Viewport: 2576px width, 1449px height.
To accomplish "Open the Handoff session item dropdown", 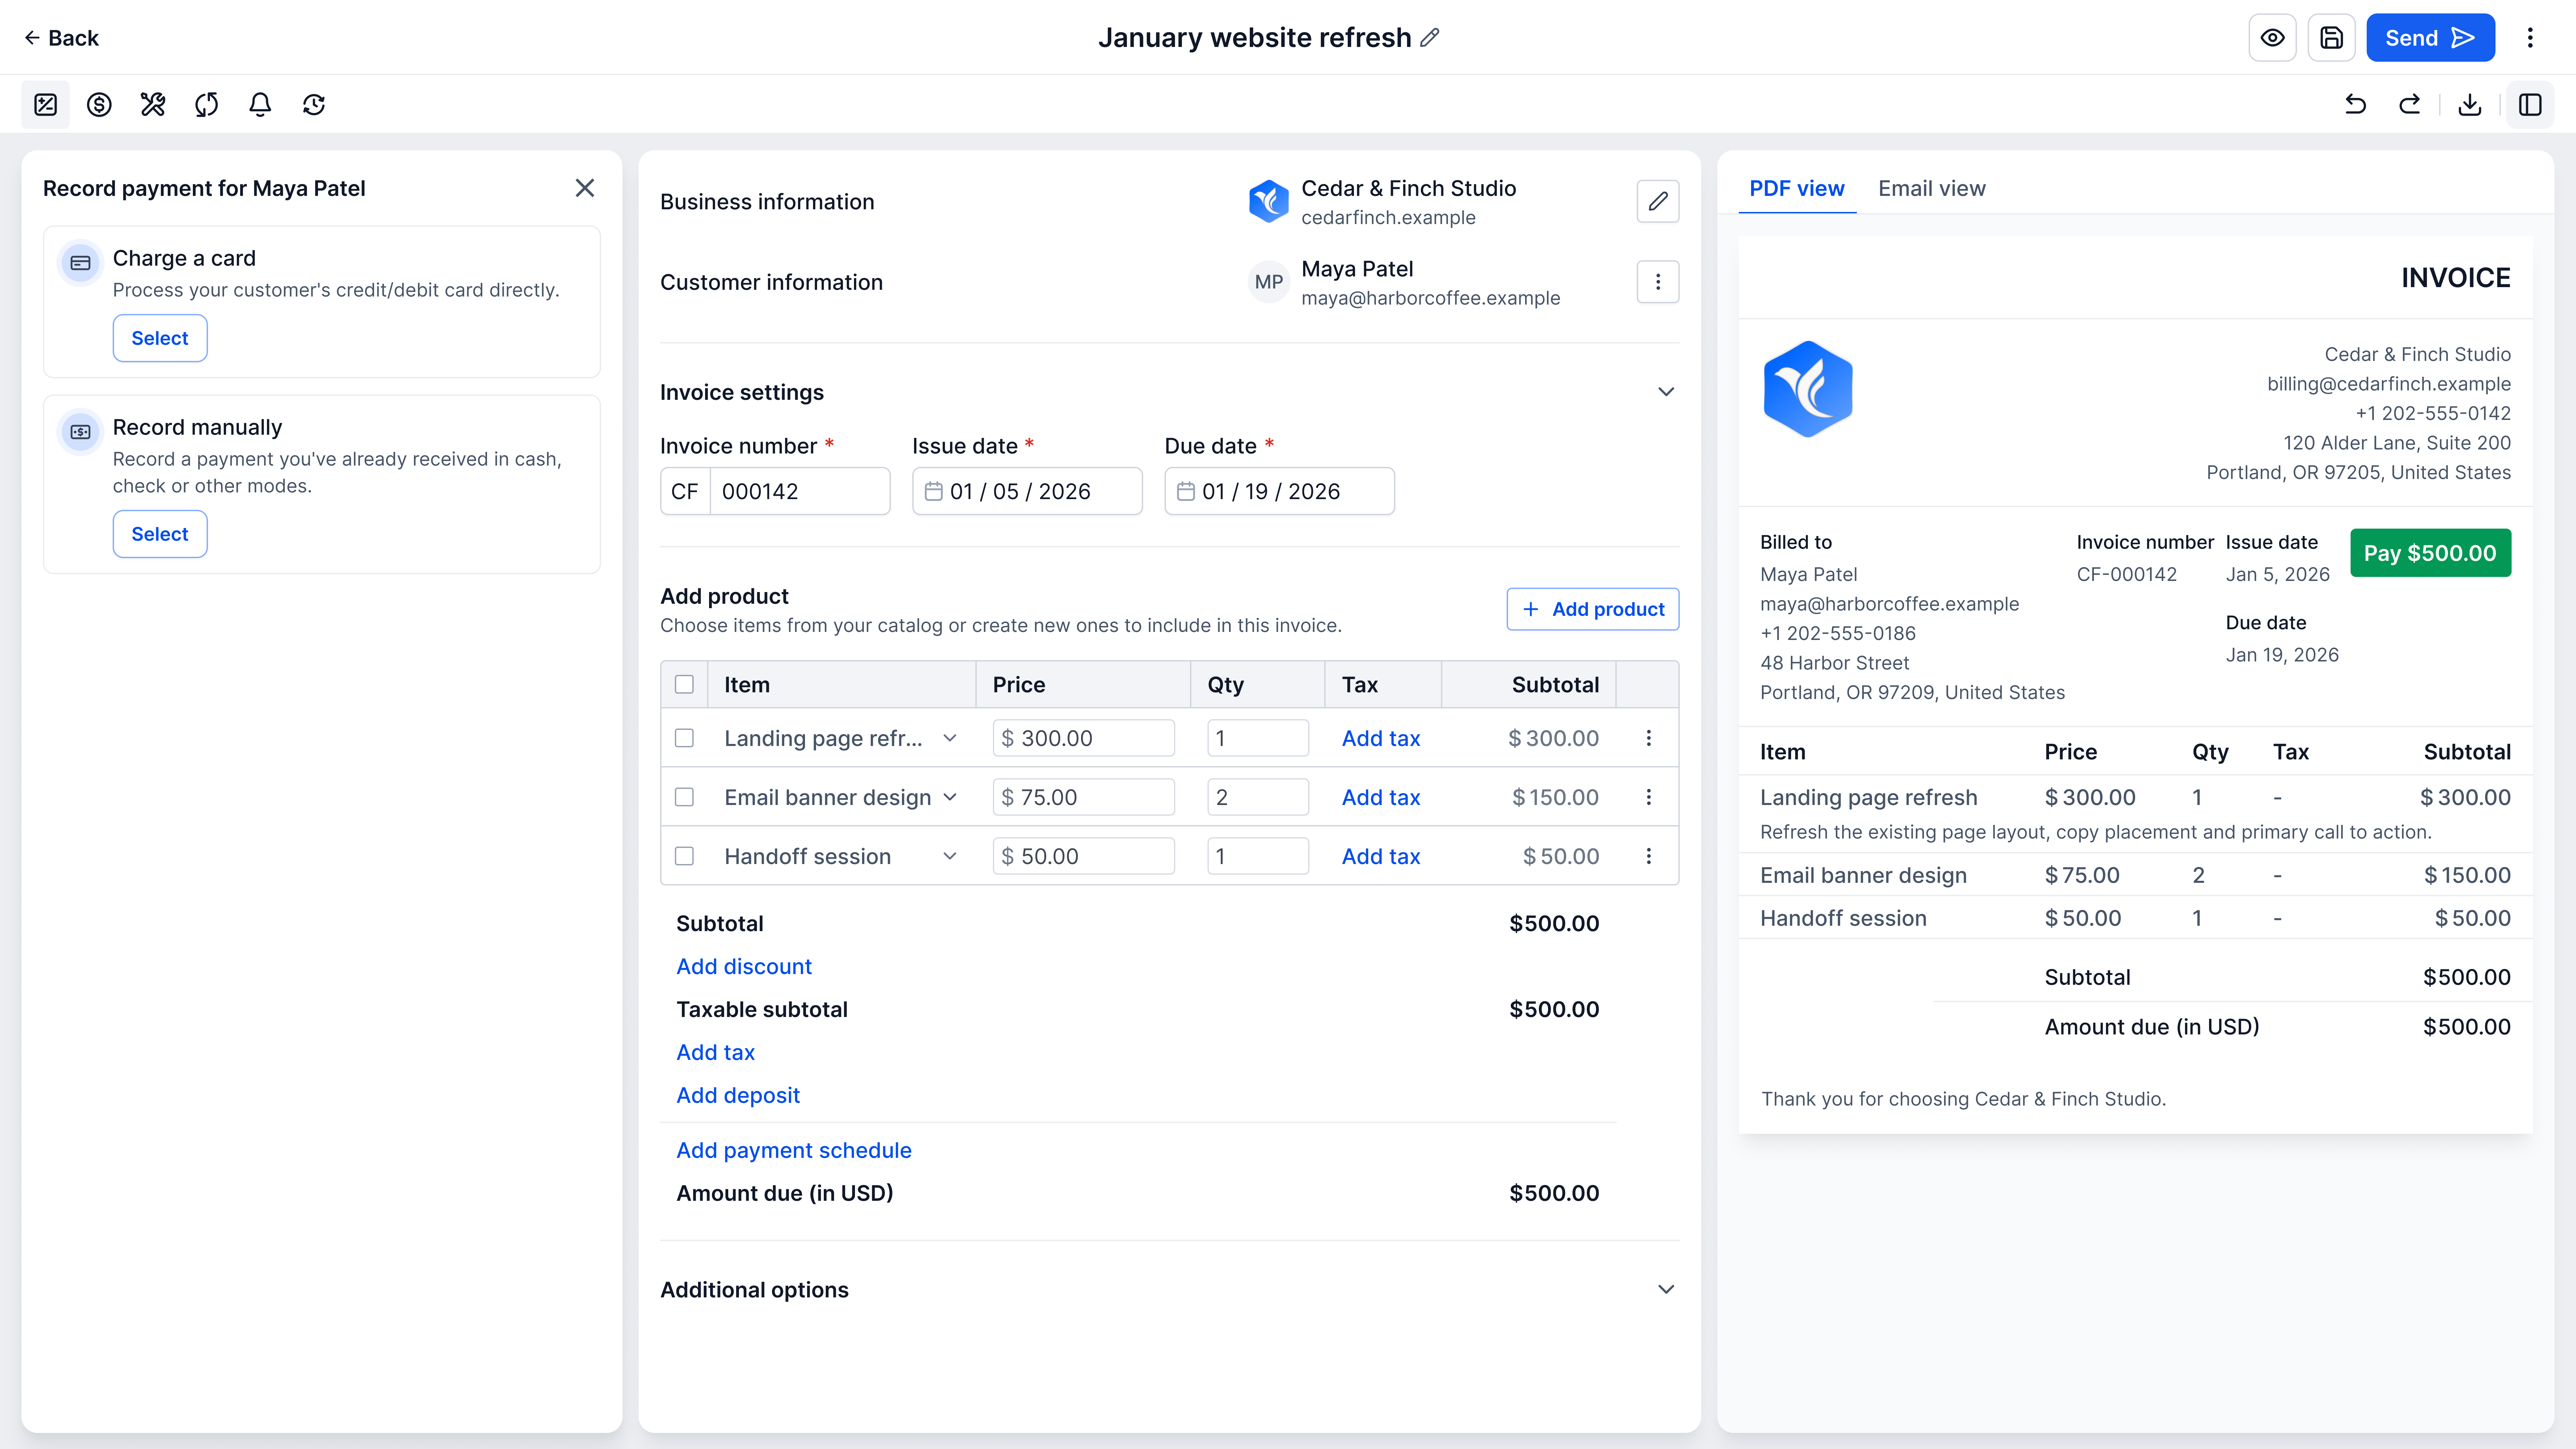I will click(950, 856).
